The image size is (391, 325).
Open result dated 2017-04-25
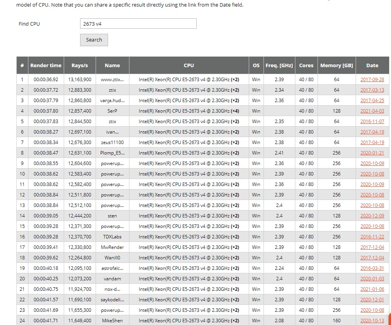pyautogui.click(x=372, y=100)
